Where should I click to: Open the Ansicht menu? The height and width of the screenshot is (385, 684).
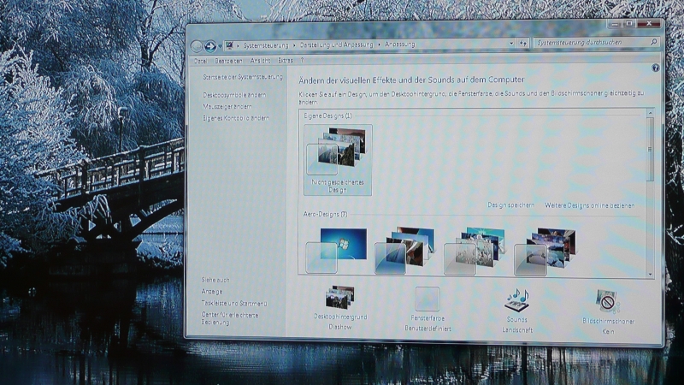[260, 61]
